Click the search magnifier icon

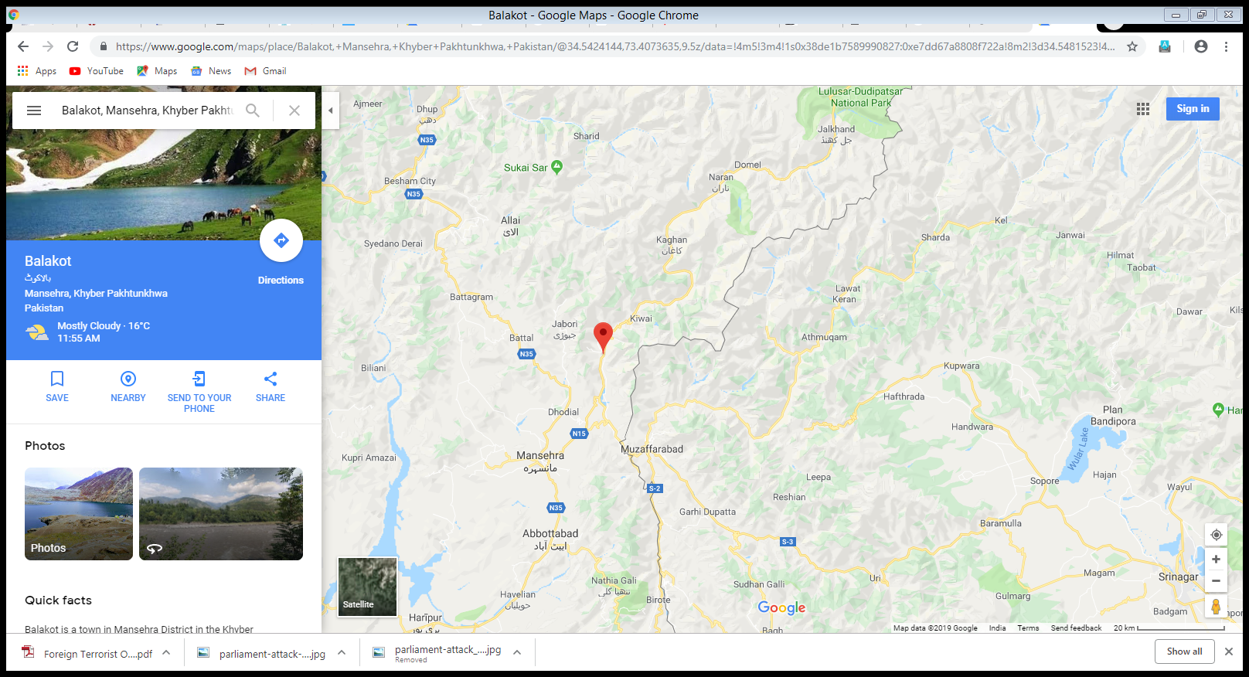pos(253,111)
